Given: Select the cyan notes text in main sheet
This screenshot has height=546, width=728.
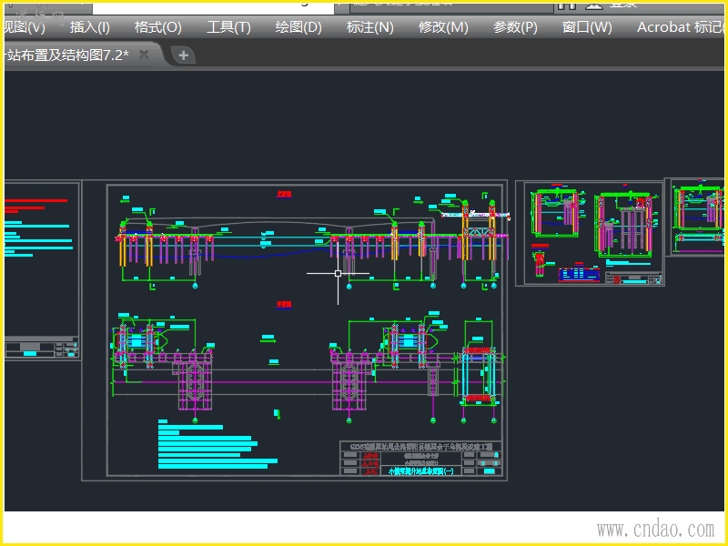Looking at the screenshot, I should point(200,442).
